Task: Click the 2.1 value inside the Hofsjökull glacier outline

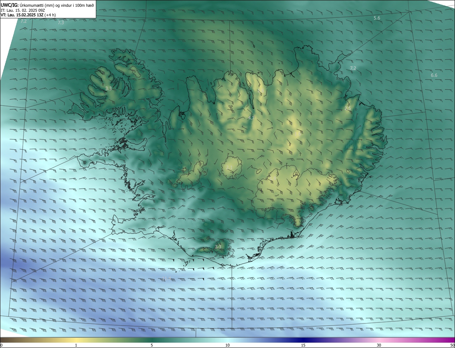Action: tap(229, 167)
